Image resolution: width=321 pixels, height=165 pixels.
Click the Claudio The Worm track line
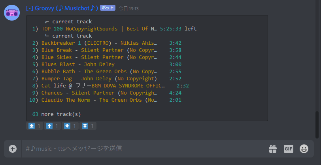click(106, 100)
